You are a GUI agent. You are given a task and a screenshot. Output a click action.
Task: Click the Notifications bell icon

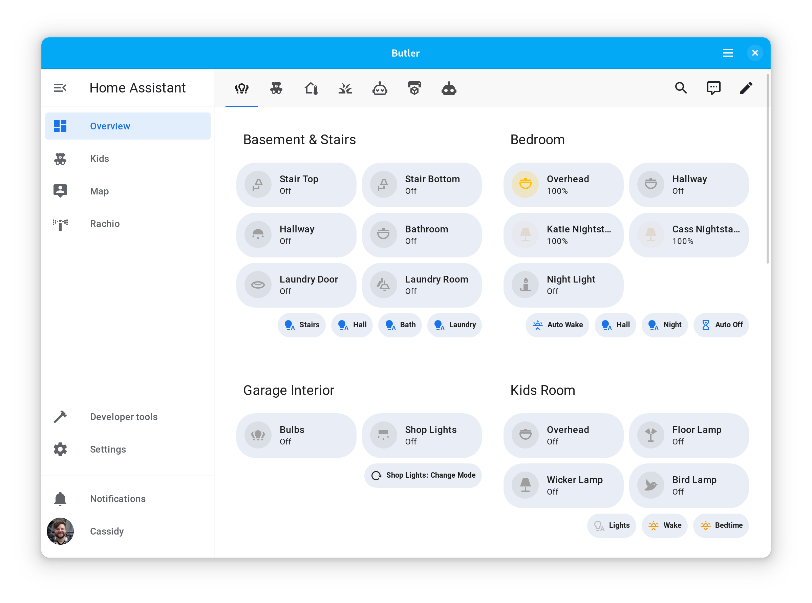(60, 499)
